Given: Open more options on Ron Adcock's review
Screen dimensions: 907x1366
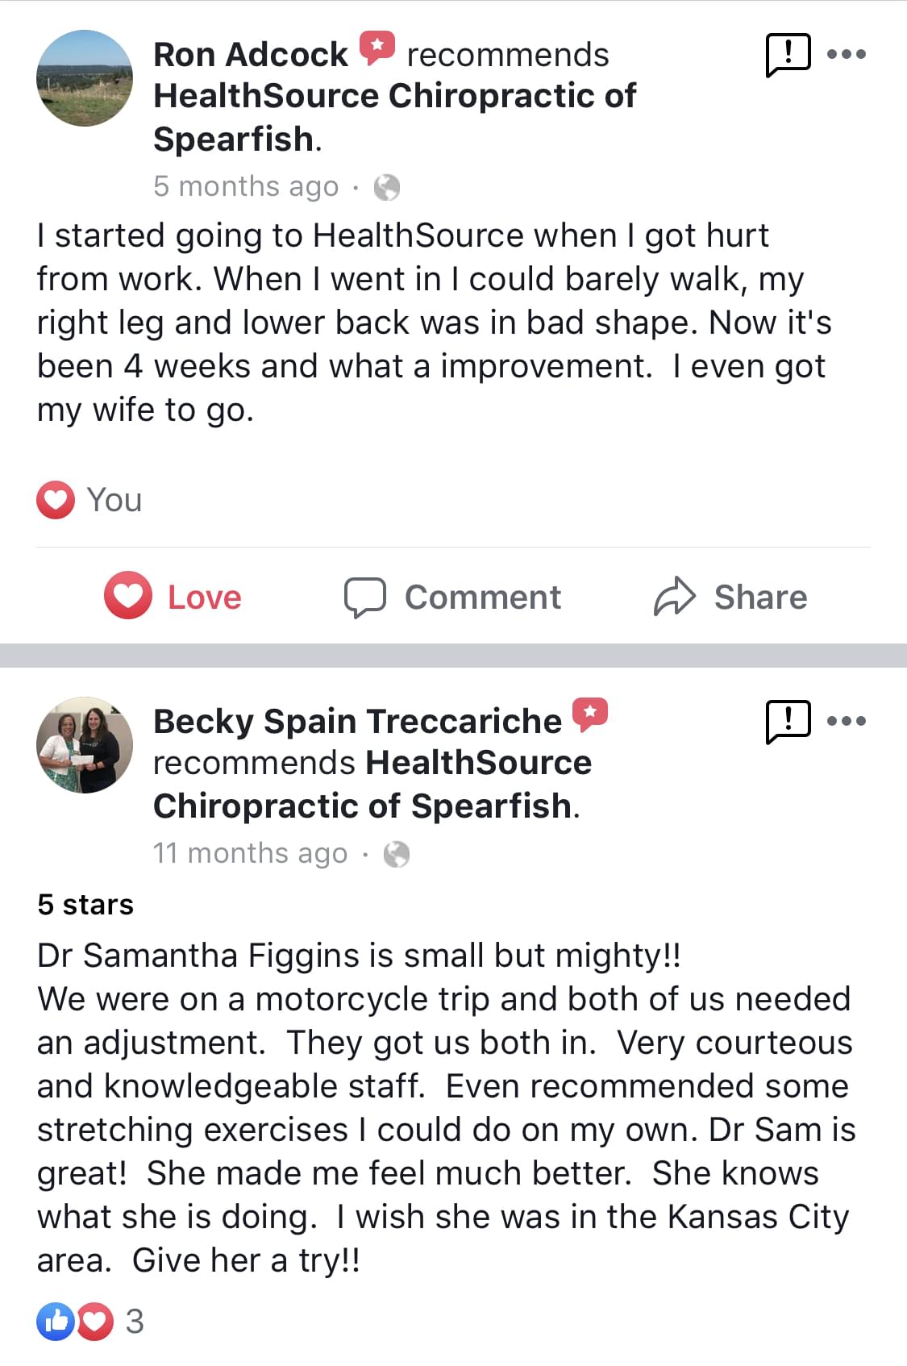Looking at the screenshot, I should click(847, 55).
